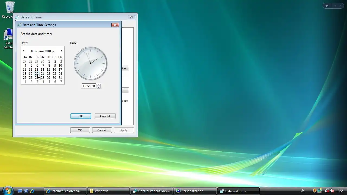Click the 13:56:58 time field
The width and height of the screenshot is (347, 195).
click(x=89, y=86)
